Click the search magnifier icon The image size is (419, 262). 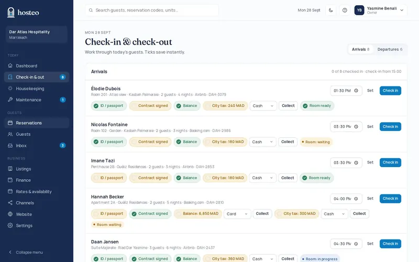pyautogui.click(x=91, y=10)
